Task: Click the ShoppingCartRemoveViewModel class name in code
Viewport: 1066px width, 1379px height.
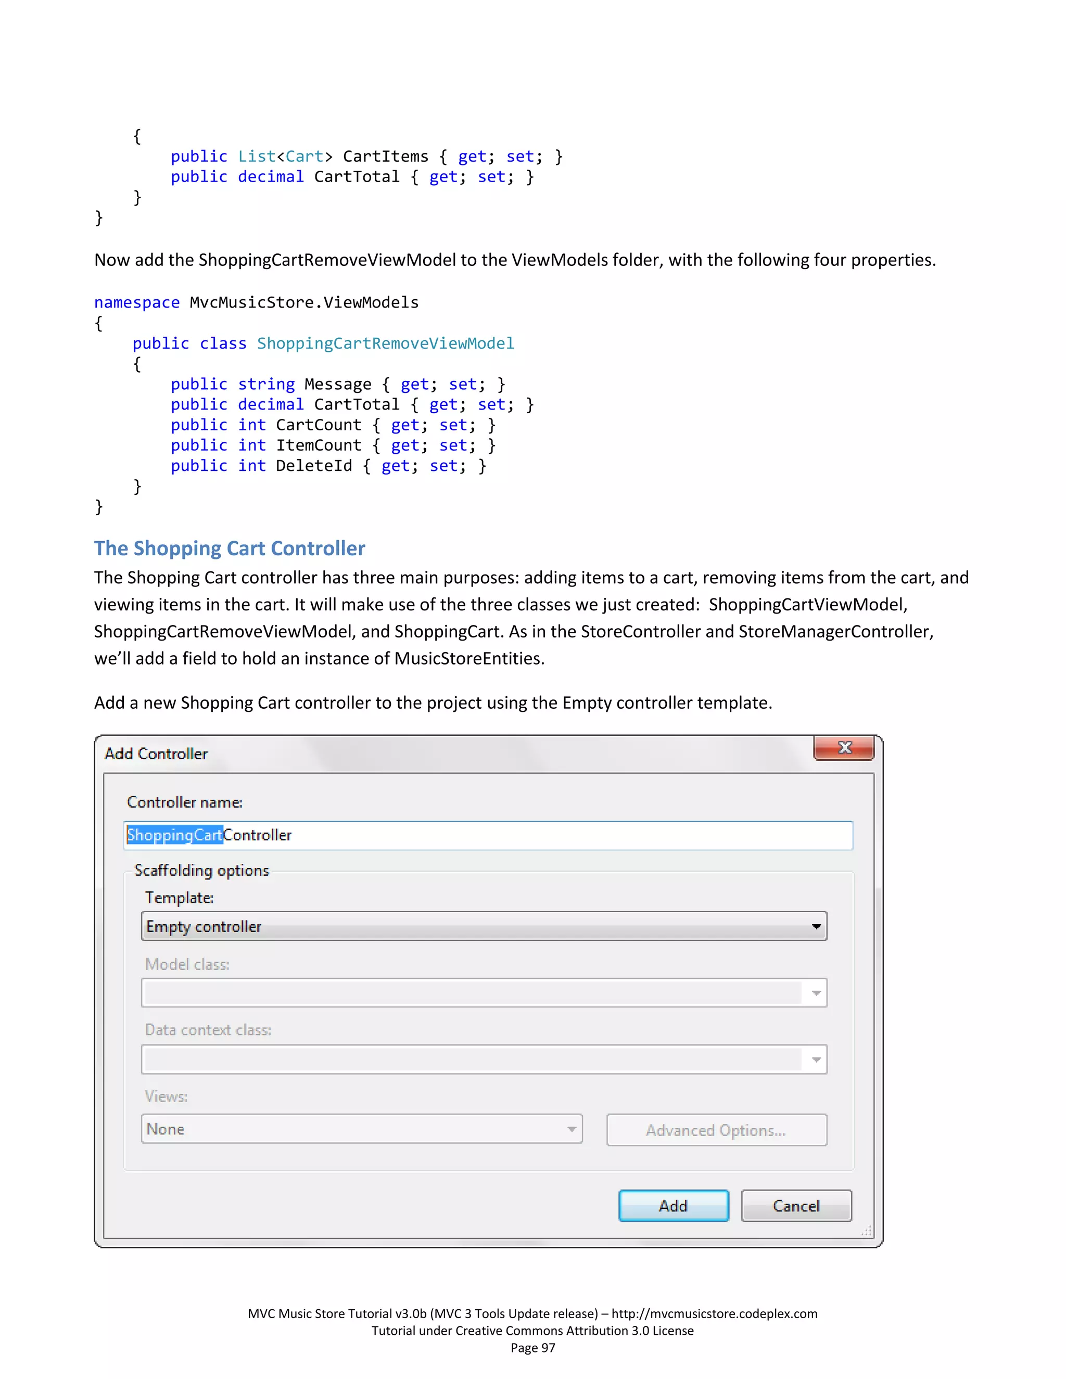Action: click(x=385, y=343)
